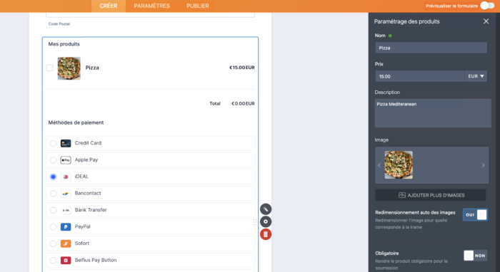Click the Bank Transfer SEPA icon
The height and width of the screenshot is (272, 500).
pyautogui.click(x=66, y=210)
